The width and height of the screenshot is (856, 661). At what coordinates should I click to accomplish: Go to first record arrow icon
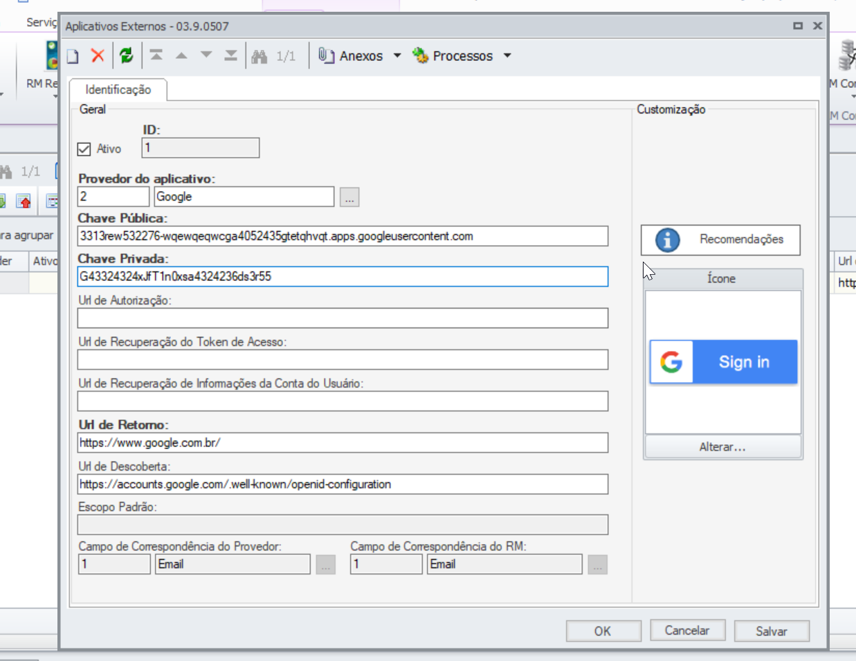[x=156, y=55]
